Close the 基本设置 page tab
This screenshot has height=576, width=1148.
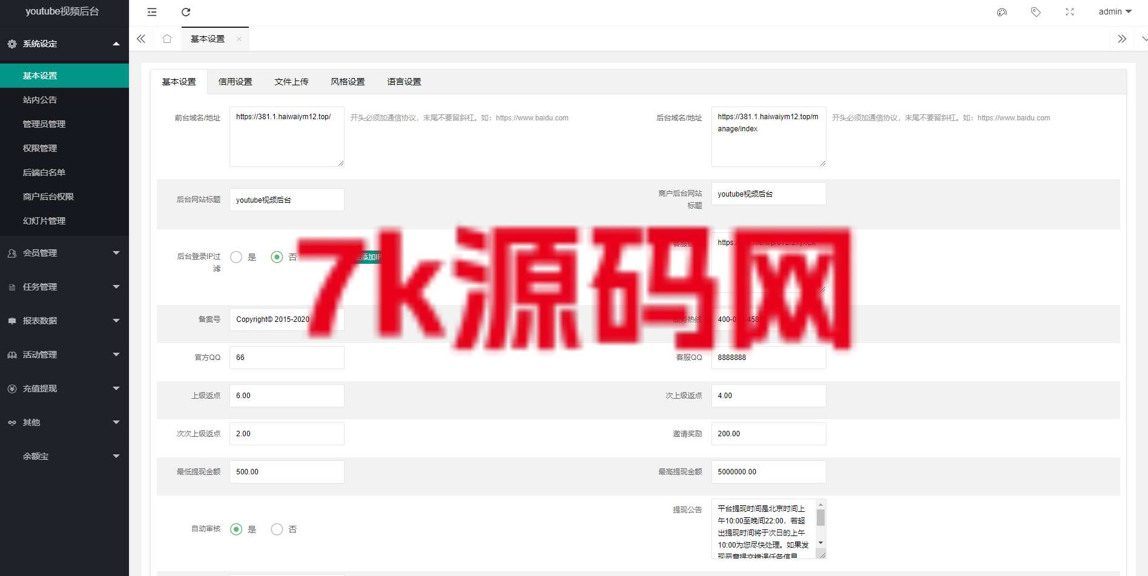[239, 39]
